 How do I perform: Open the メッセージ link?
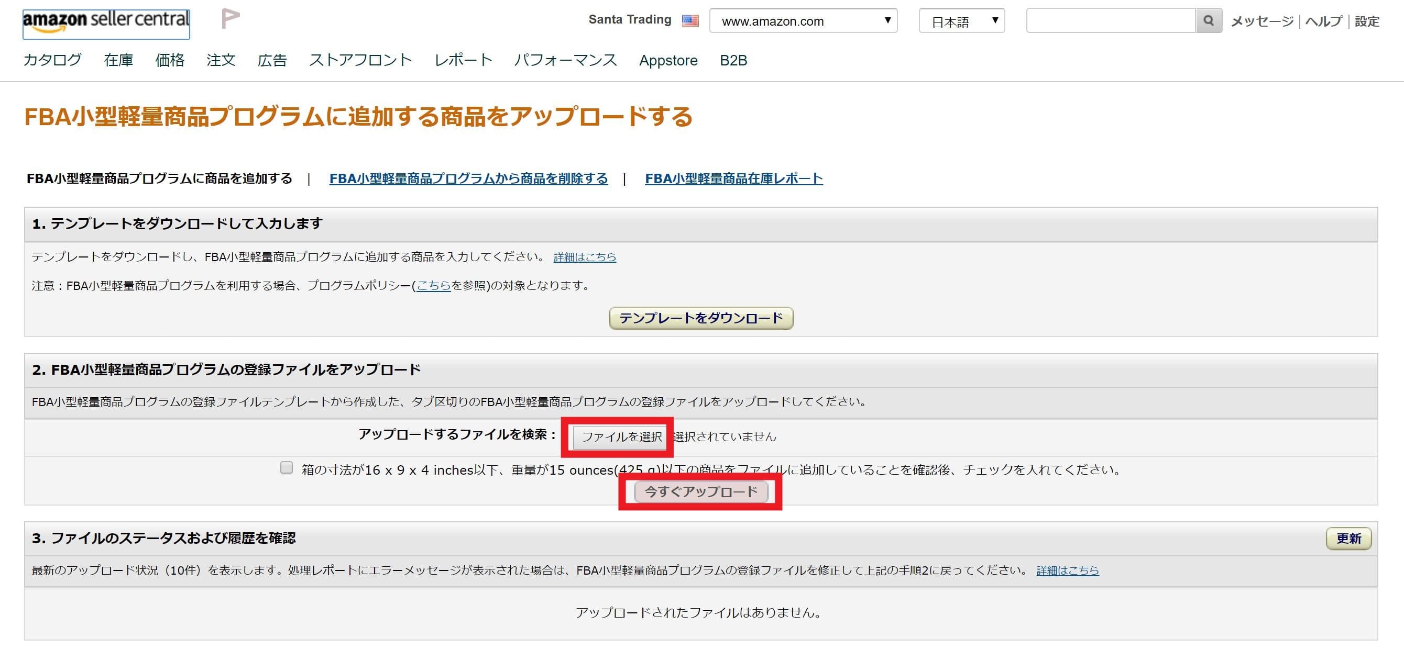(1263, 21)
